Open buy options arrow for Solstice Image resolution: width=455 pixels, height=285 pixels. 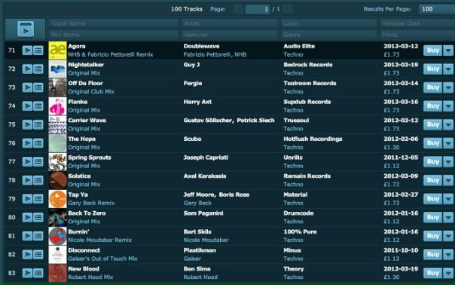tap(448, 180)
